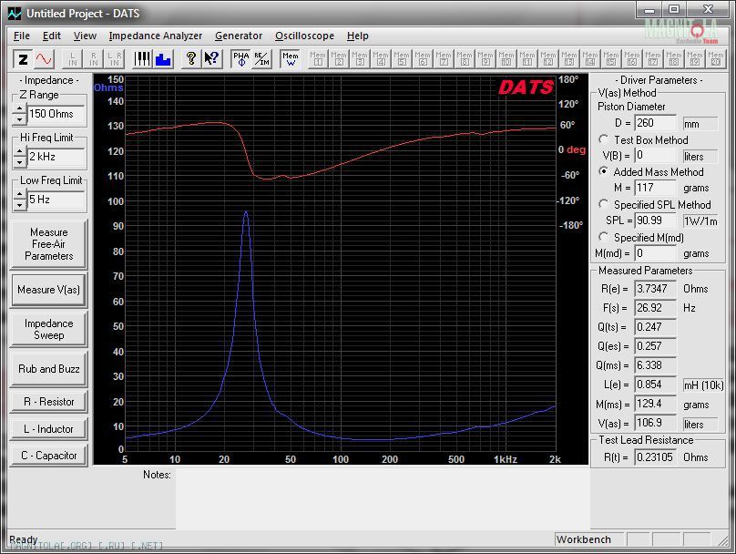Raise Hi Freq Limit with up arrow
Image resolution: width=736 pixels, height=554 pixels.
pos(19,151)
